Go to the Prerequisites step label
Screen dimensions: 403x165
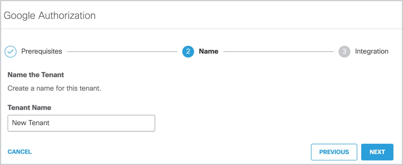[42, 51]
